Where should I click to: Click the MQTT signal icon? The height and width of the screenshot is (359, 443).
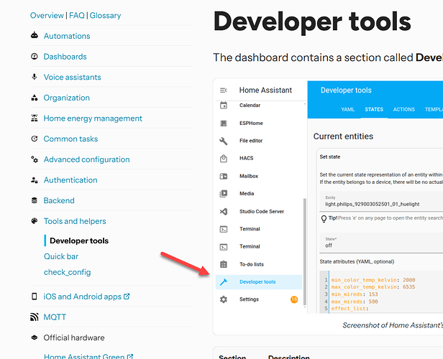[35, 317]
